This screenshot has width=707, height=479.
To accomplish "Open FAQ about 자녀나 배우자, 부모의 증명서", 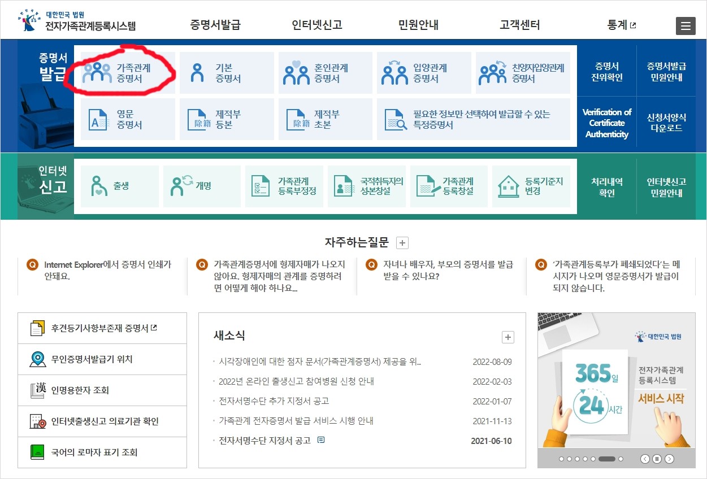I will [448, 270].
